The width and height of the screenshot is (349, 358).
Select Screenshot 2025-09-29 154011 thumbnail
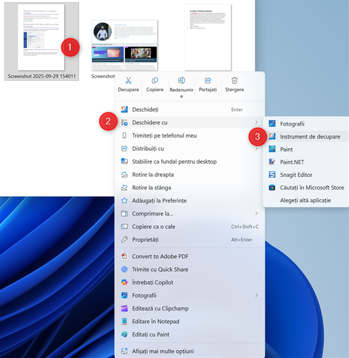(41, 41)
